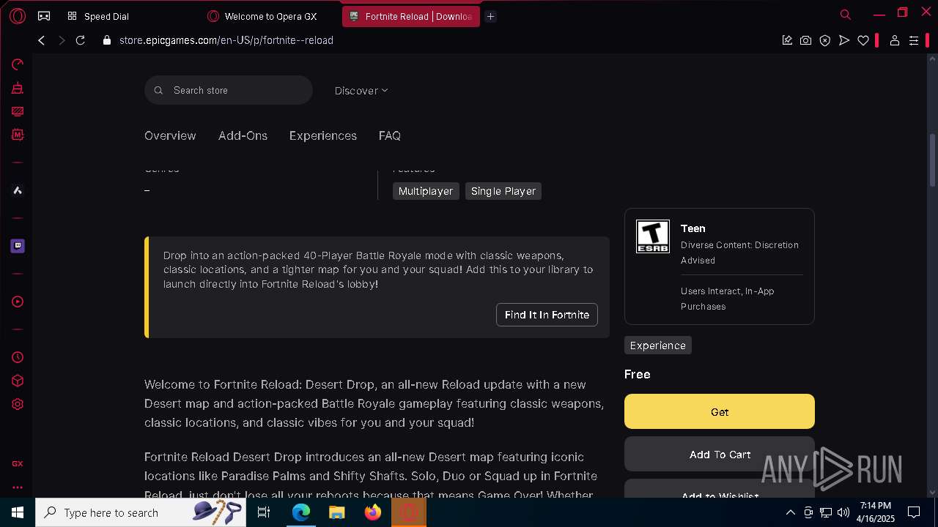Viewport: 938px width, 527px height.
Task: Expand the Discover dropdown
Action: tap(361, 91)
